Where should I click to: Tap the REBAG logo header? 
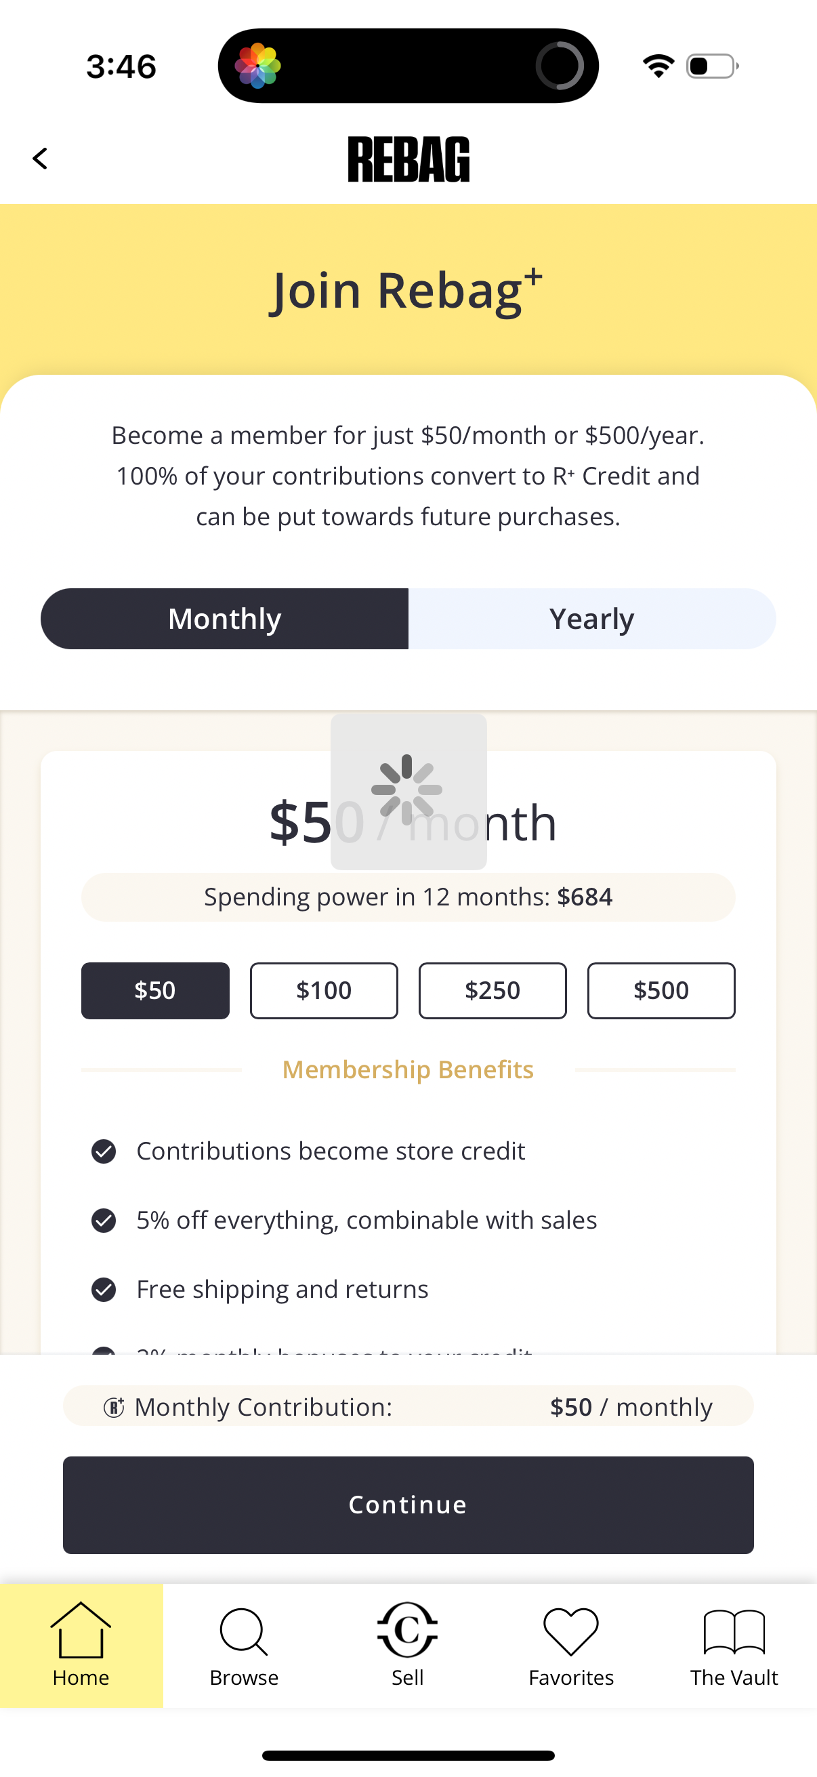coord(408,159)
